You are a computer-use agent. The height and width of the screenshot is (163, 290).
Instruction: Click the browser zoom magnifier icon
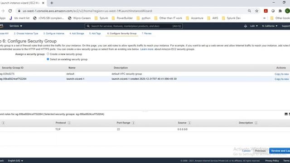tap(249, 11)
